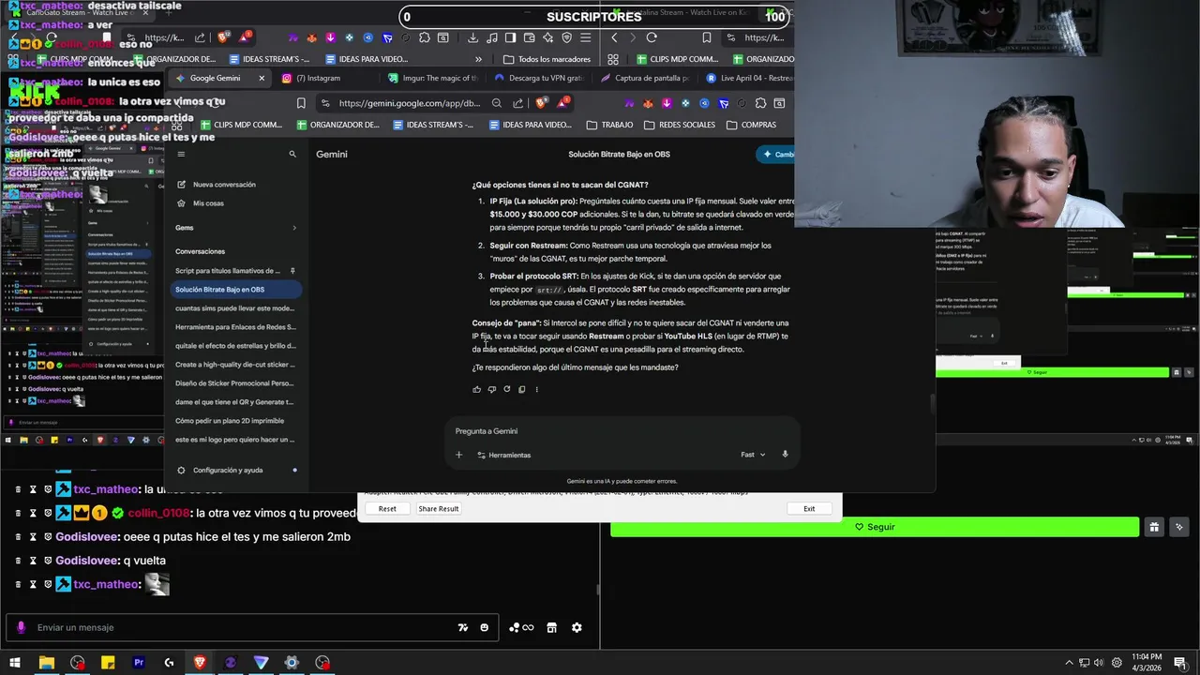Open extensions puzzle icon in Gemini browser window
The width and height of the screenshot is (1200, 675).
click(x=760, y=103)
